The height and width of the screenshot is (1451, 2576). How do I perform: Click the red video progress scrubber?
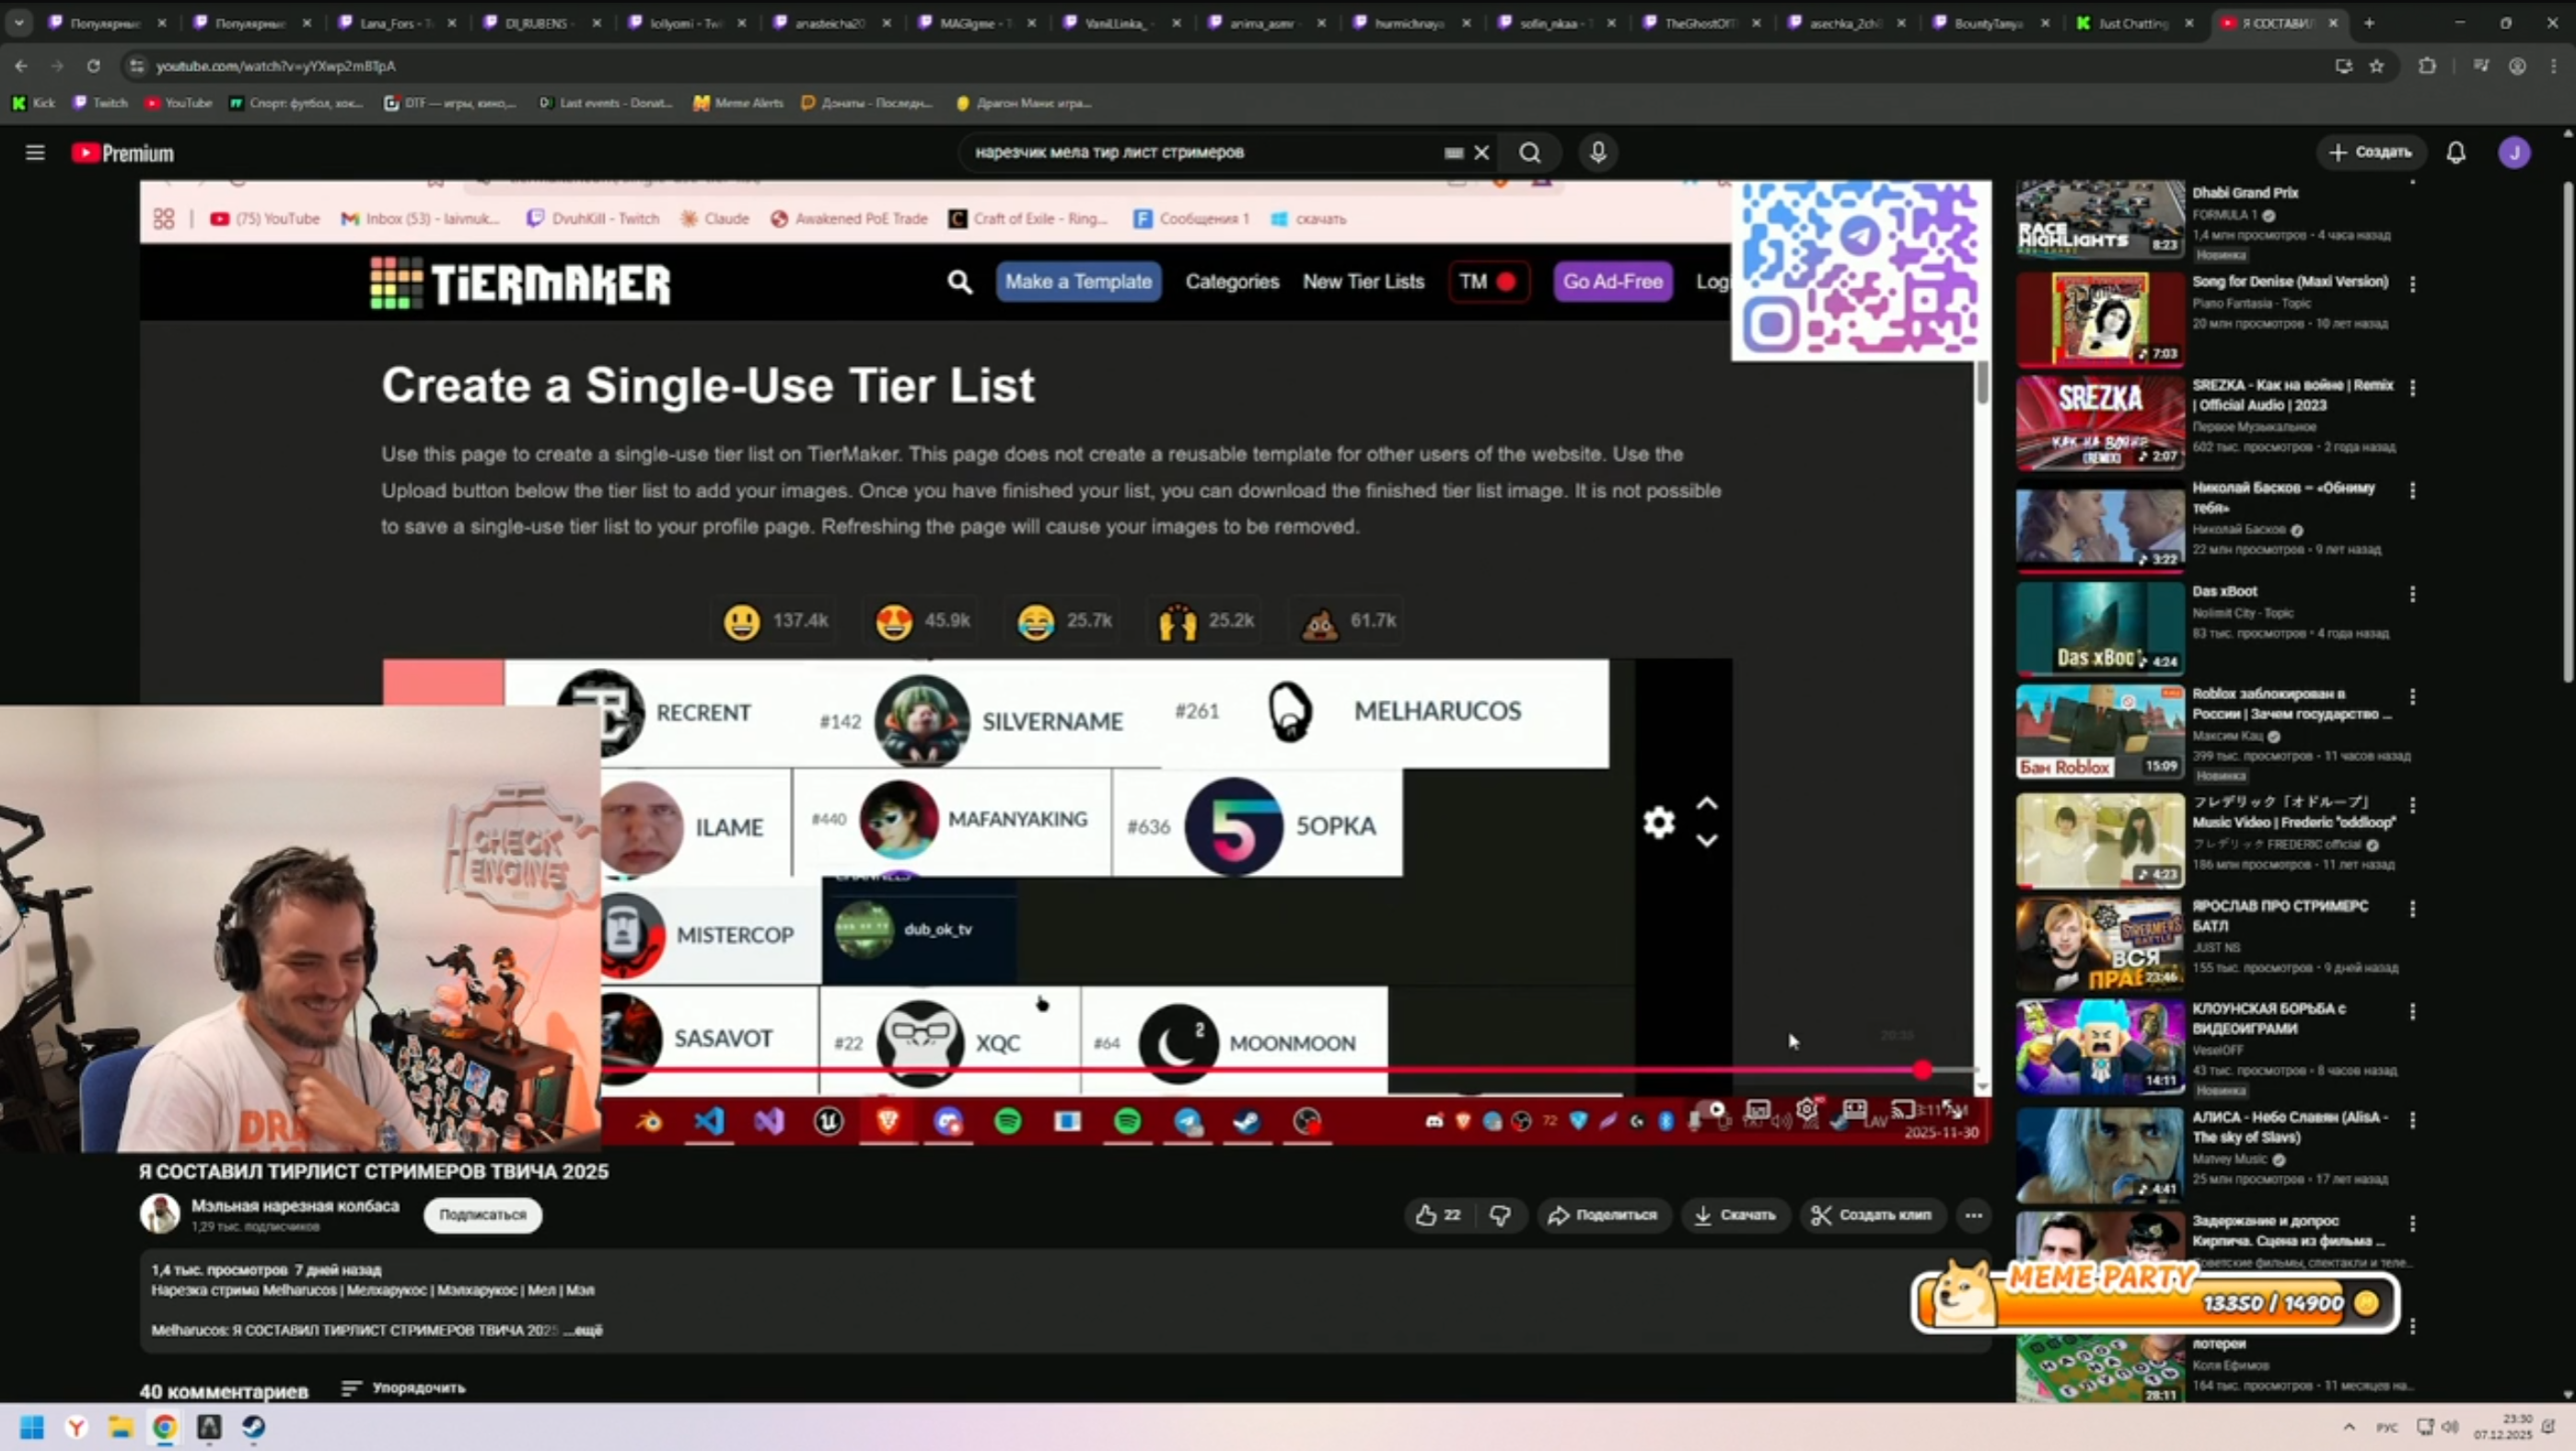pyautogui.click(x=1922, y=1070)
